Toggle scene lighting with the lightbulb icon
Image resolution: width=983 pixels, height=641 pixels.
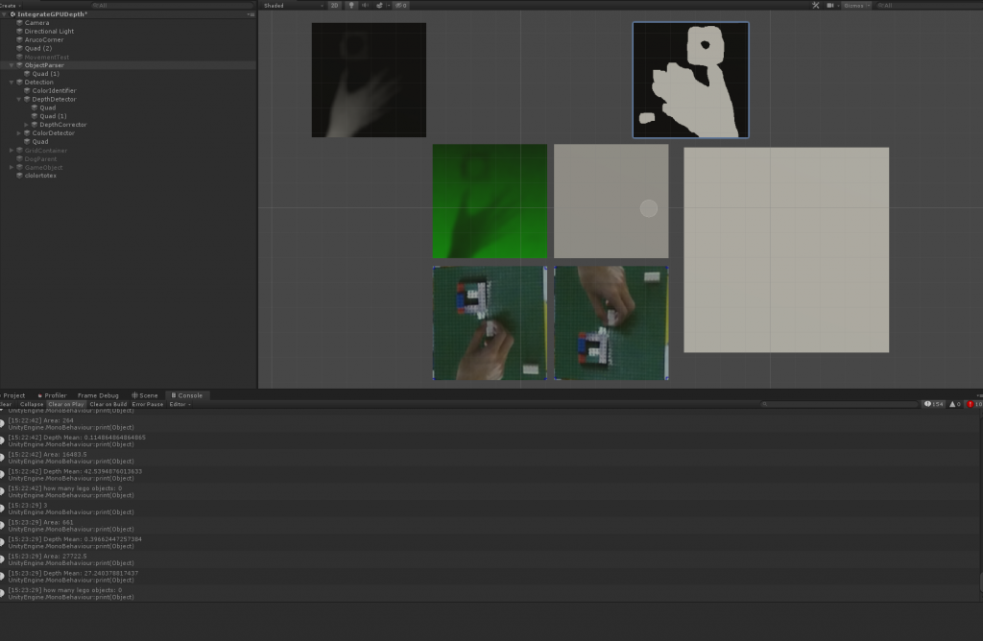coord(351,5)
